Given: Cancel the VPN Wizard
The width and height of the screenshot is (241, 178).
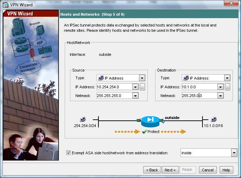Looking at the screenshot, I should coord(208,170).
